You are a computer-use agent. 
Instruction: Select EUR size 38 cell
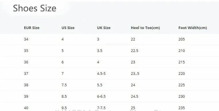(x=26, y=85)
